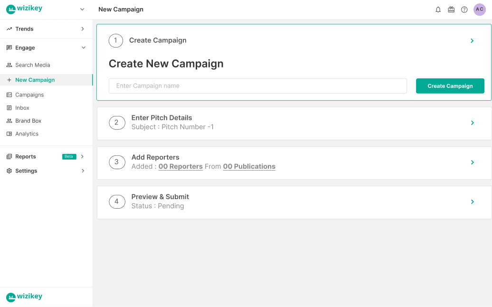This screenshot has width=492, height=307.
Task: Click the Search Media people icon
Action: (9, 65)
